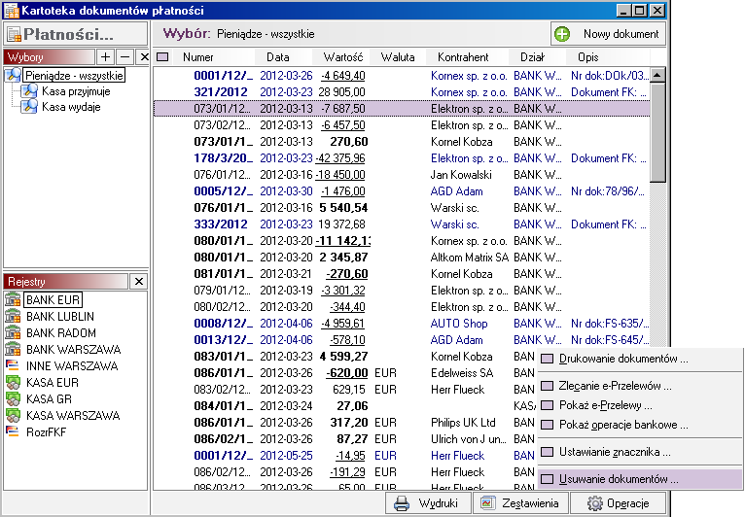Click the Edelweiss SA contractor cell
The height and width of the screenshot is (517, 745).
462,373
